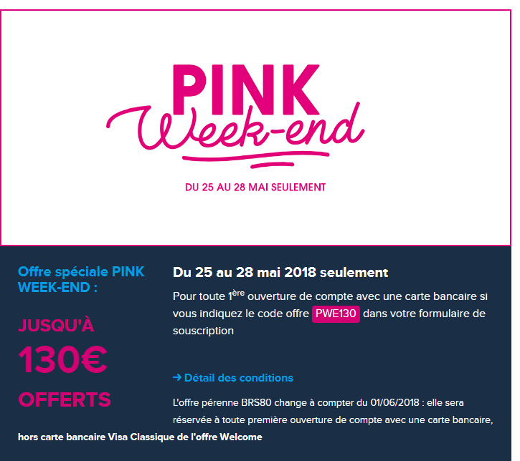Click the JUSQU'À pink text
Screen dimensions: 520x461
click(x=56, y=326)
